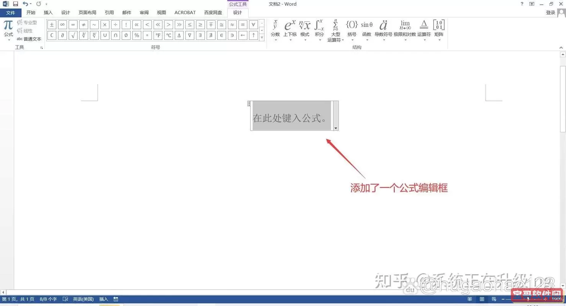Insert the there-exists ∃ symbol
Image resolution: width=566 pixels, height=306 pixels.
click(200, 36)
